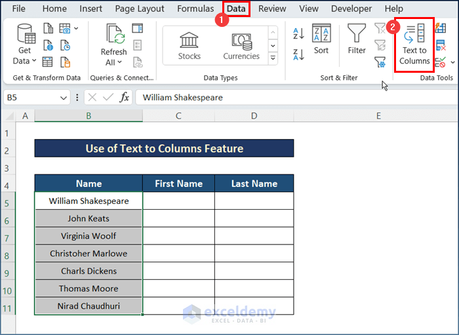
Task: Cancel formula entry with X icon
Action: [x=92, y=97]
